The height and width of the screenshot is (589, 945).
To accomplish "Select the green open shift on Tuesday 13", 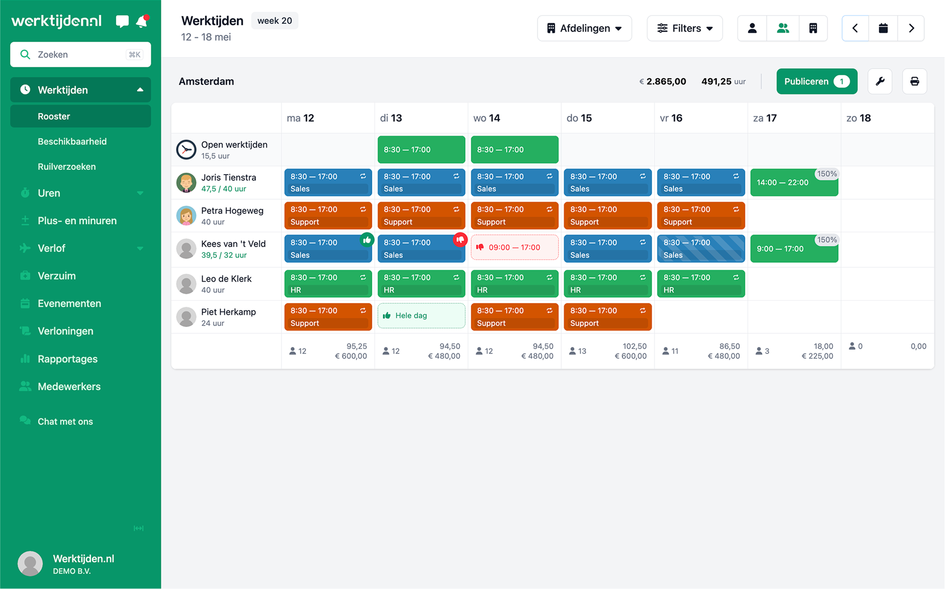I will coord(421,149).
